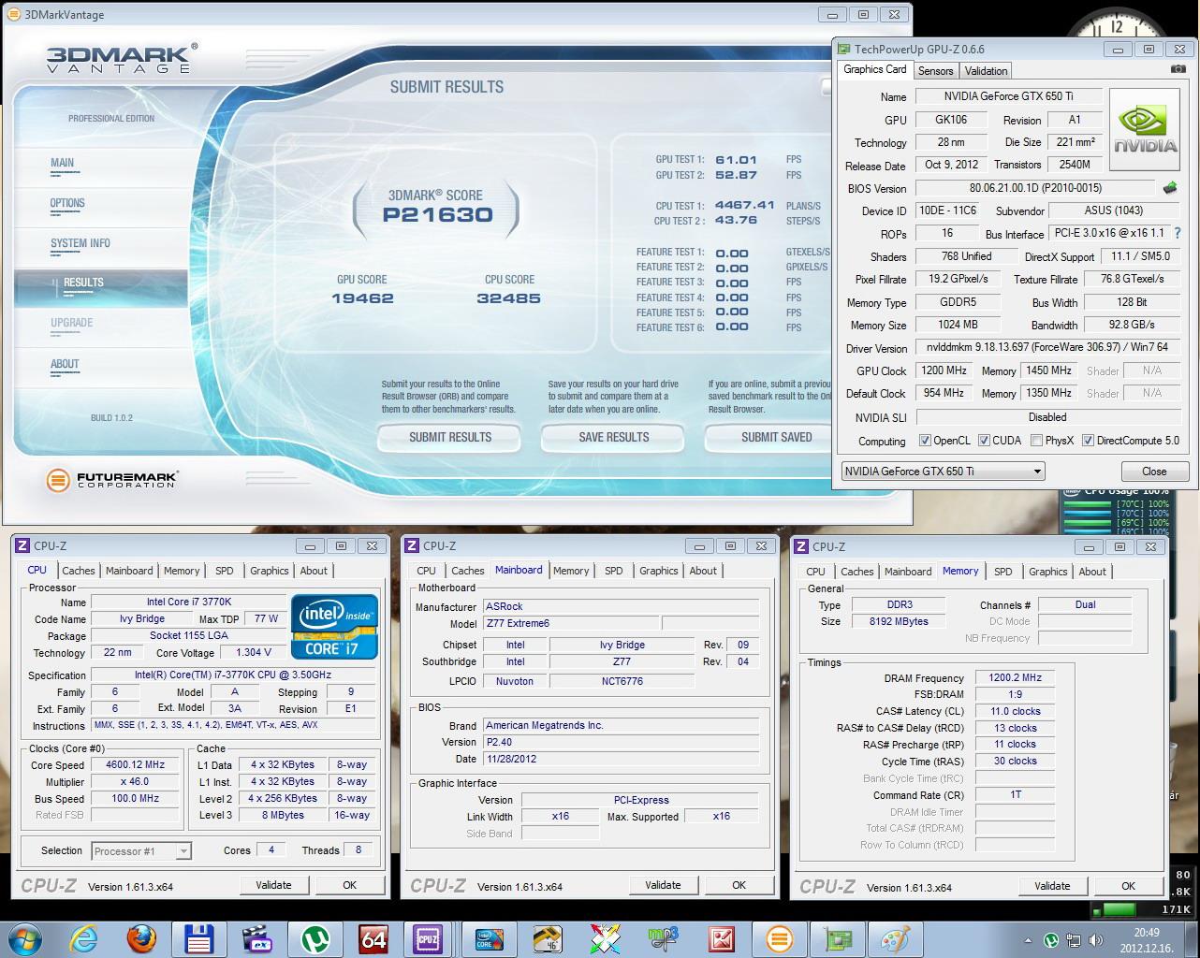Click the floppy disk taskbar icon

click(200, 938)
